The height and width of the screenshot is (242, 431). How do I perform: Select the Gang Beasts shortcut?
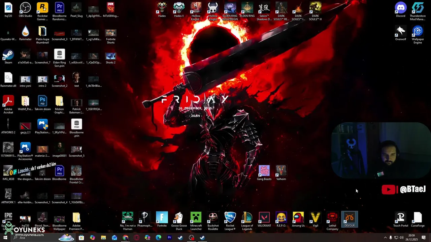coord(264,173)
